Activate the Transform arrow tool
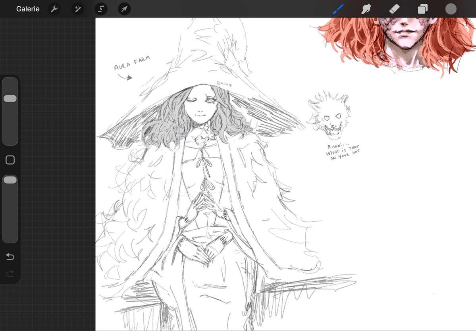Image resolution: width=476 pixels, height=331 pixels. (124, 9)
